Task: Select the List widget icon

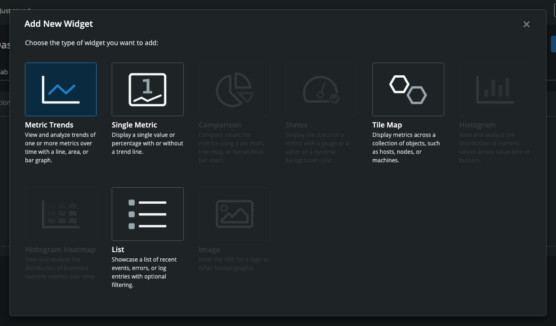Action: pos(147,214)
